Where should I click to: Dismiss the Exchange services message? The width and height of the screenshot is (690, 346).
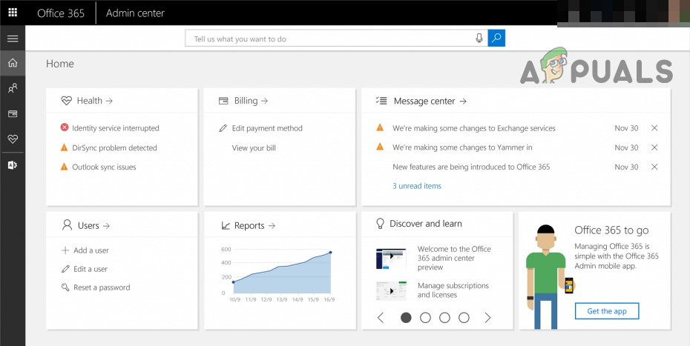[x=654, y=128]
